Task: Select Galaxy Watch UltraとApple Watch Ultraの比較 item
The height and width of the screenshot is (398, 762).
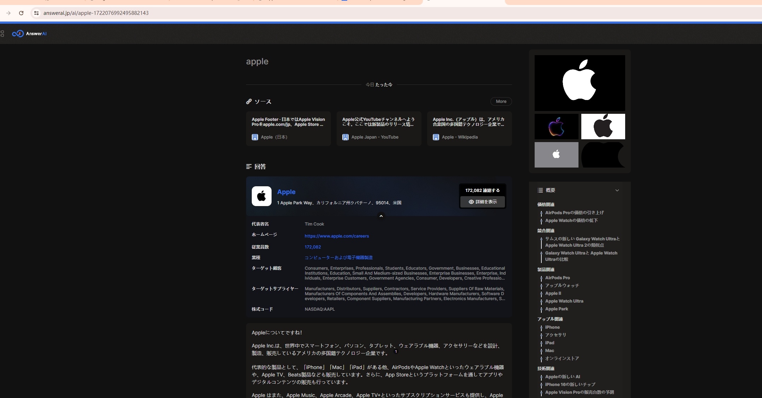Action: (x=581, y=256)
